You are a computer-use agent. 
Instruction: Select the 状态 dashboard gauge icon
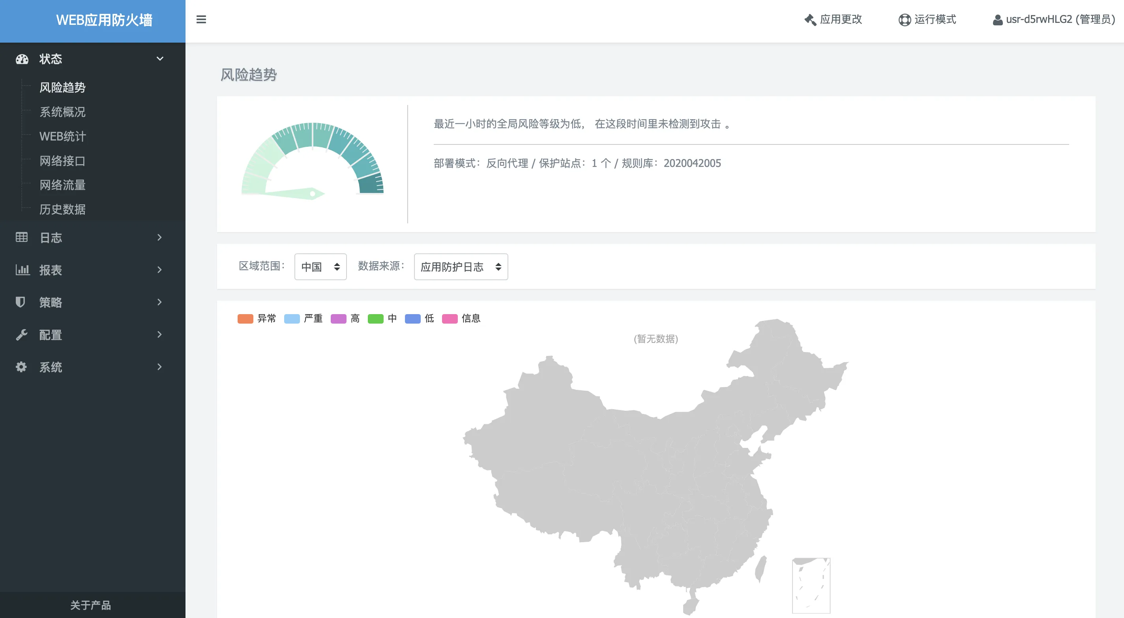point(22,59)
